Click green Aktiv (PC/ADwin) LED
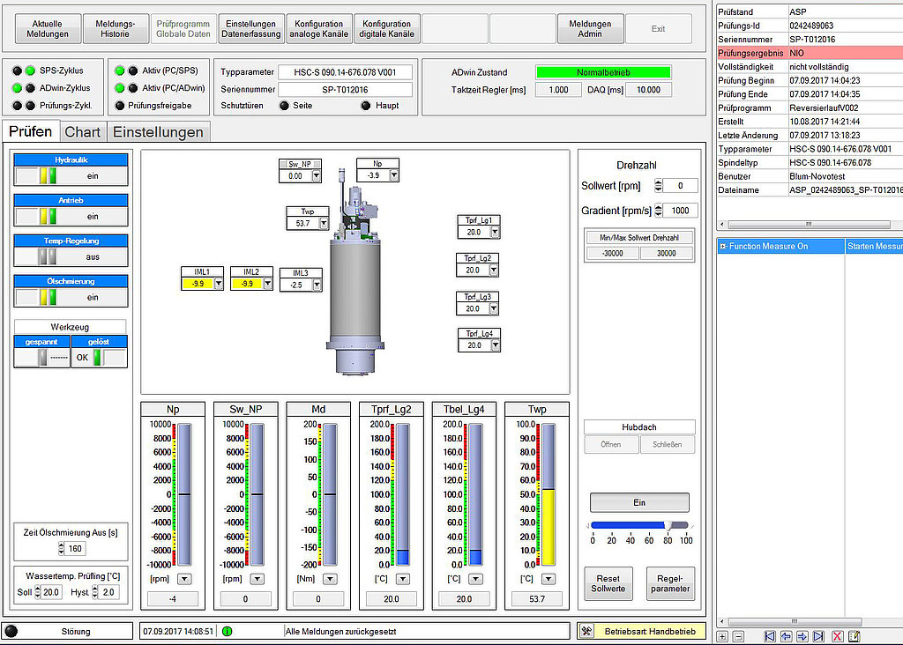The image size is (903, 645). (120, 88)
